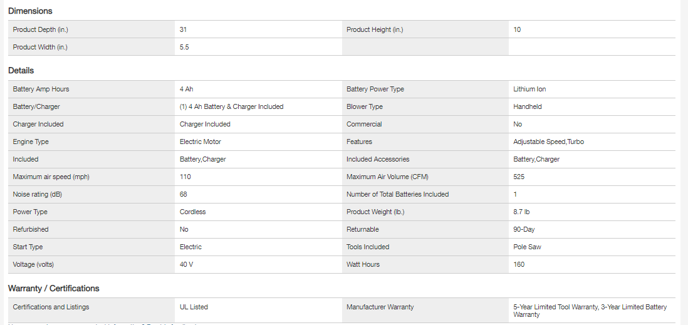
Task: Click the 90-Day returnable value
Action: point(524,229)
